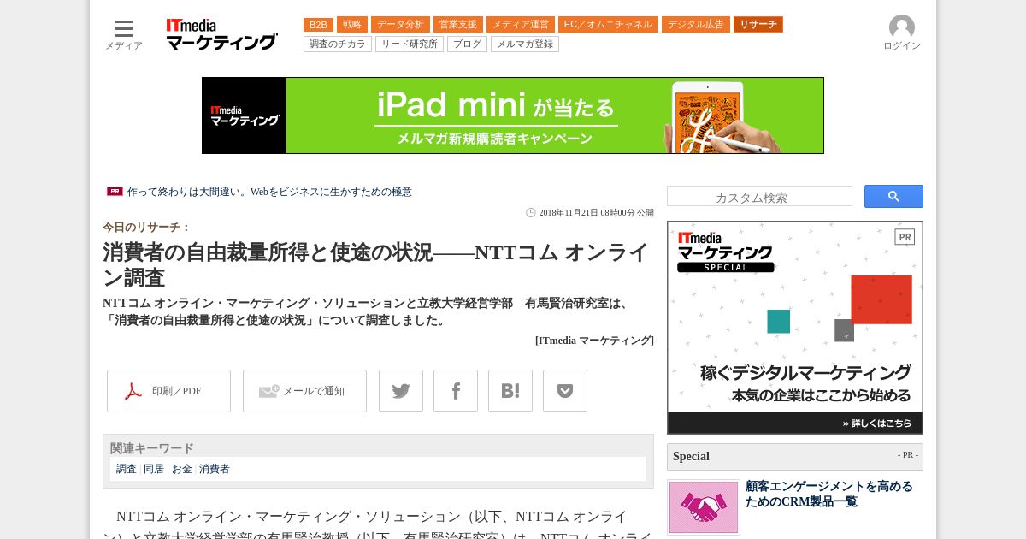
Task: Click the 印刷/PDF button
Action: pyautogui.click(x=168, y=391)
